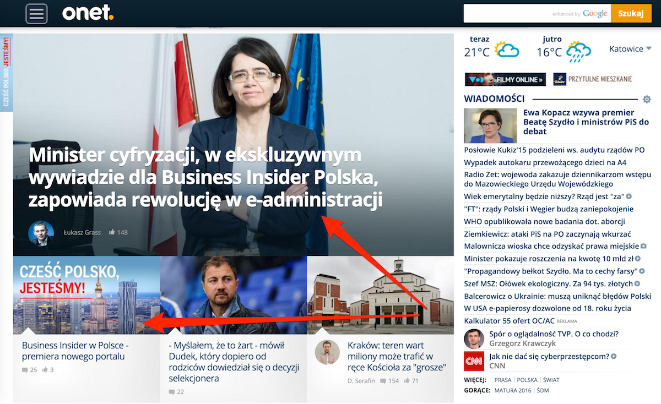This screenshot has height=404, width=661.
Task: Open Kraków: teren wart miliony article
Action: pos(397,356)
